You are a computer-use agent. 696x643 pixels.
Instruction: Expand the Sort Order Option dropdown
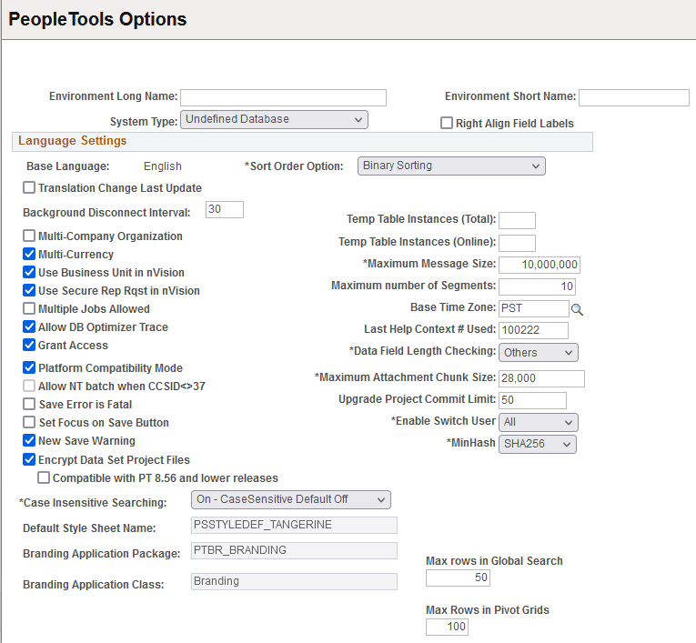pyautogui.click(x=451, y=166)
